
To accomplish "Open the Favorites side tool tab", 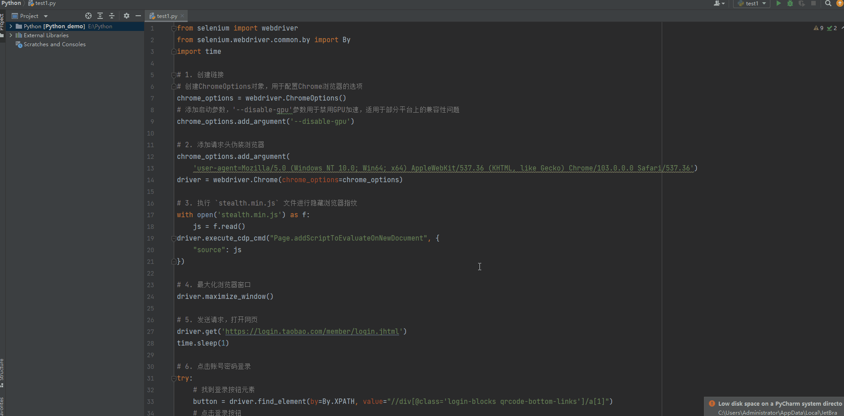I will tap(2, 407).
